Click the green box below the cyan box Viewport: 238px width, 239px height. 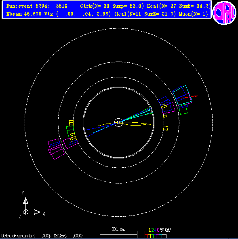tap(183, 110)
